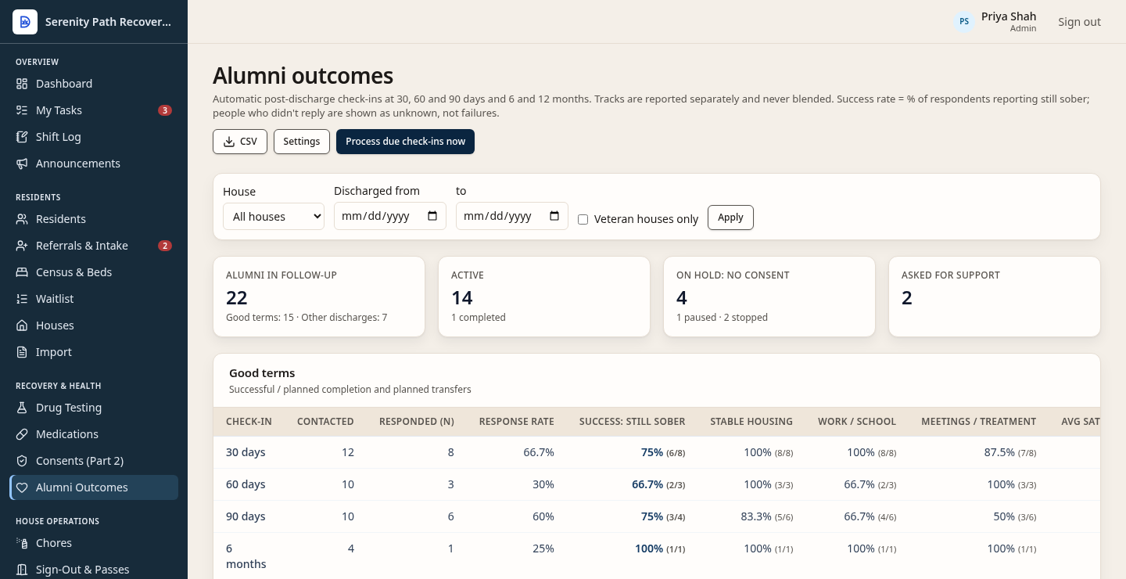Focus the 'to' date field
1126x579 pixels.
click(512, 216)
